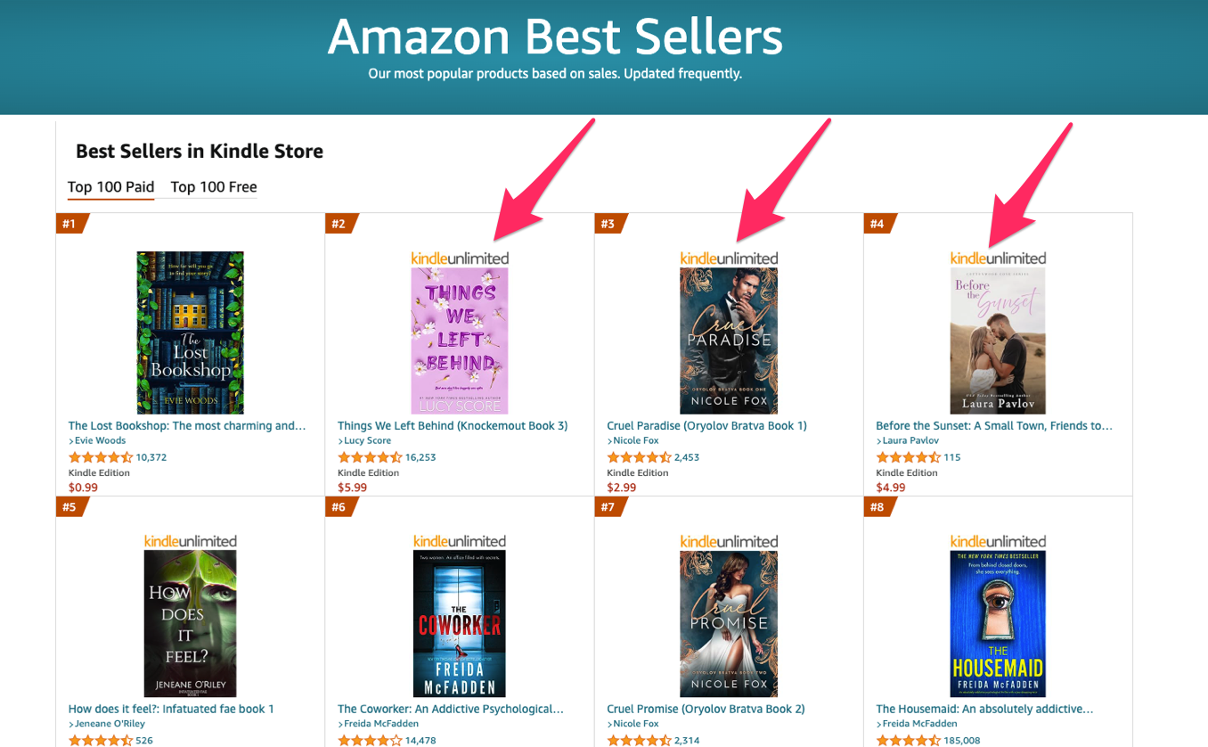Open the Things We Left Behind title link
This screenshot has width=1208, height=747.
click(453, 425)
